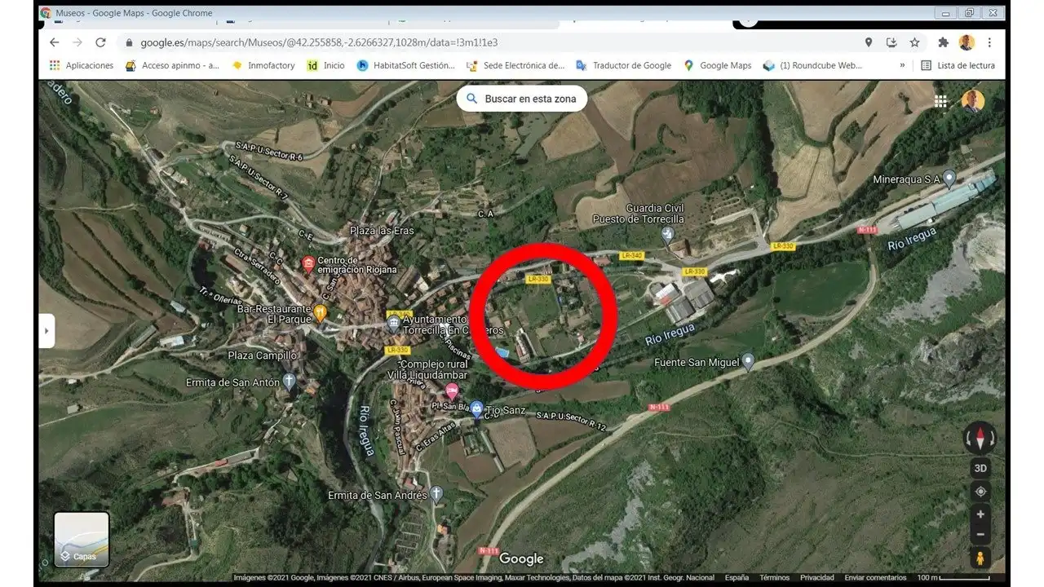
Task: Open the Google apps grid icon
Action: tap(940, 101)
